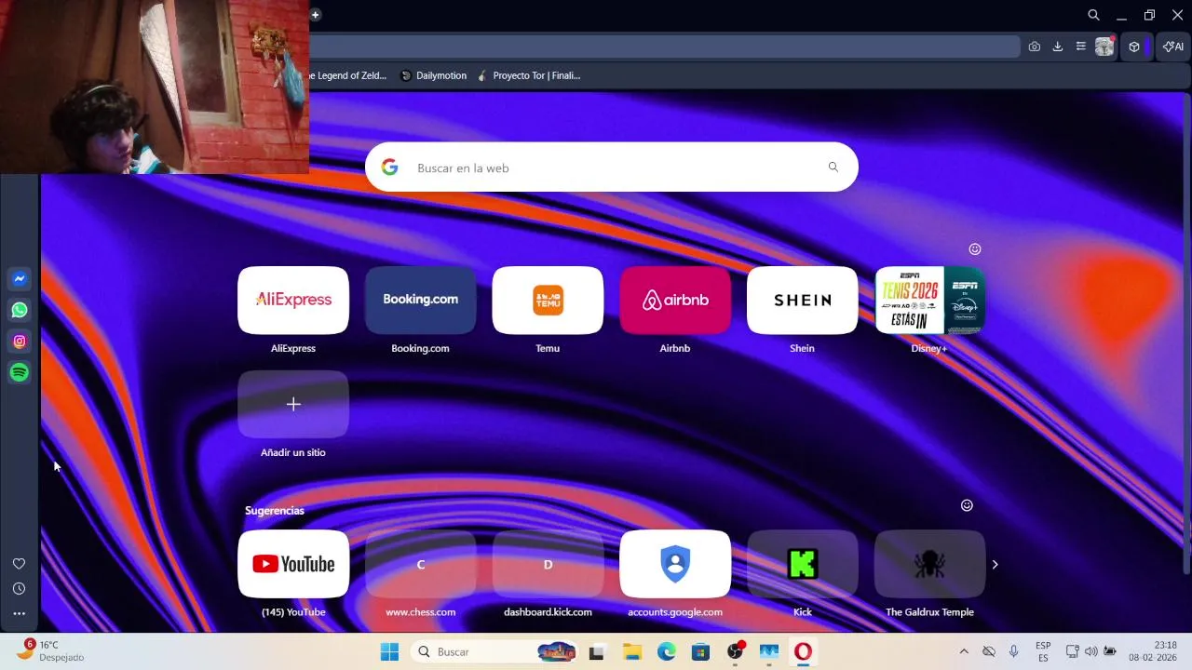
Task: Open the accounts.google.com suggestion tile
Action: point(675,564)
